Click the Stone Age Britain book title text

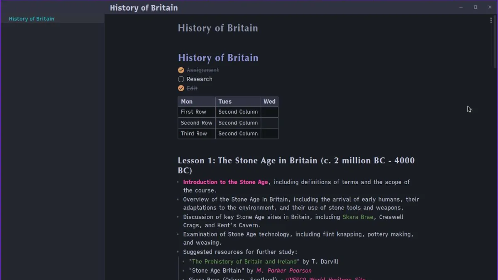tap(217, 271)
